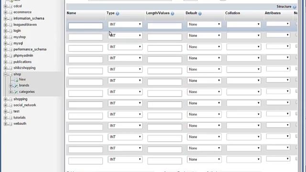Open the Default dropdown in first row
306x172 pixels.
[x=204, y=24]
